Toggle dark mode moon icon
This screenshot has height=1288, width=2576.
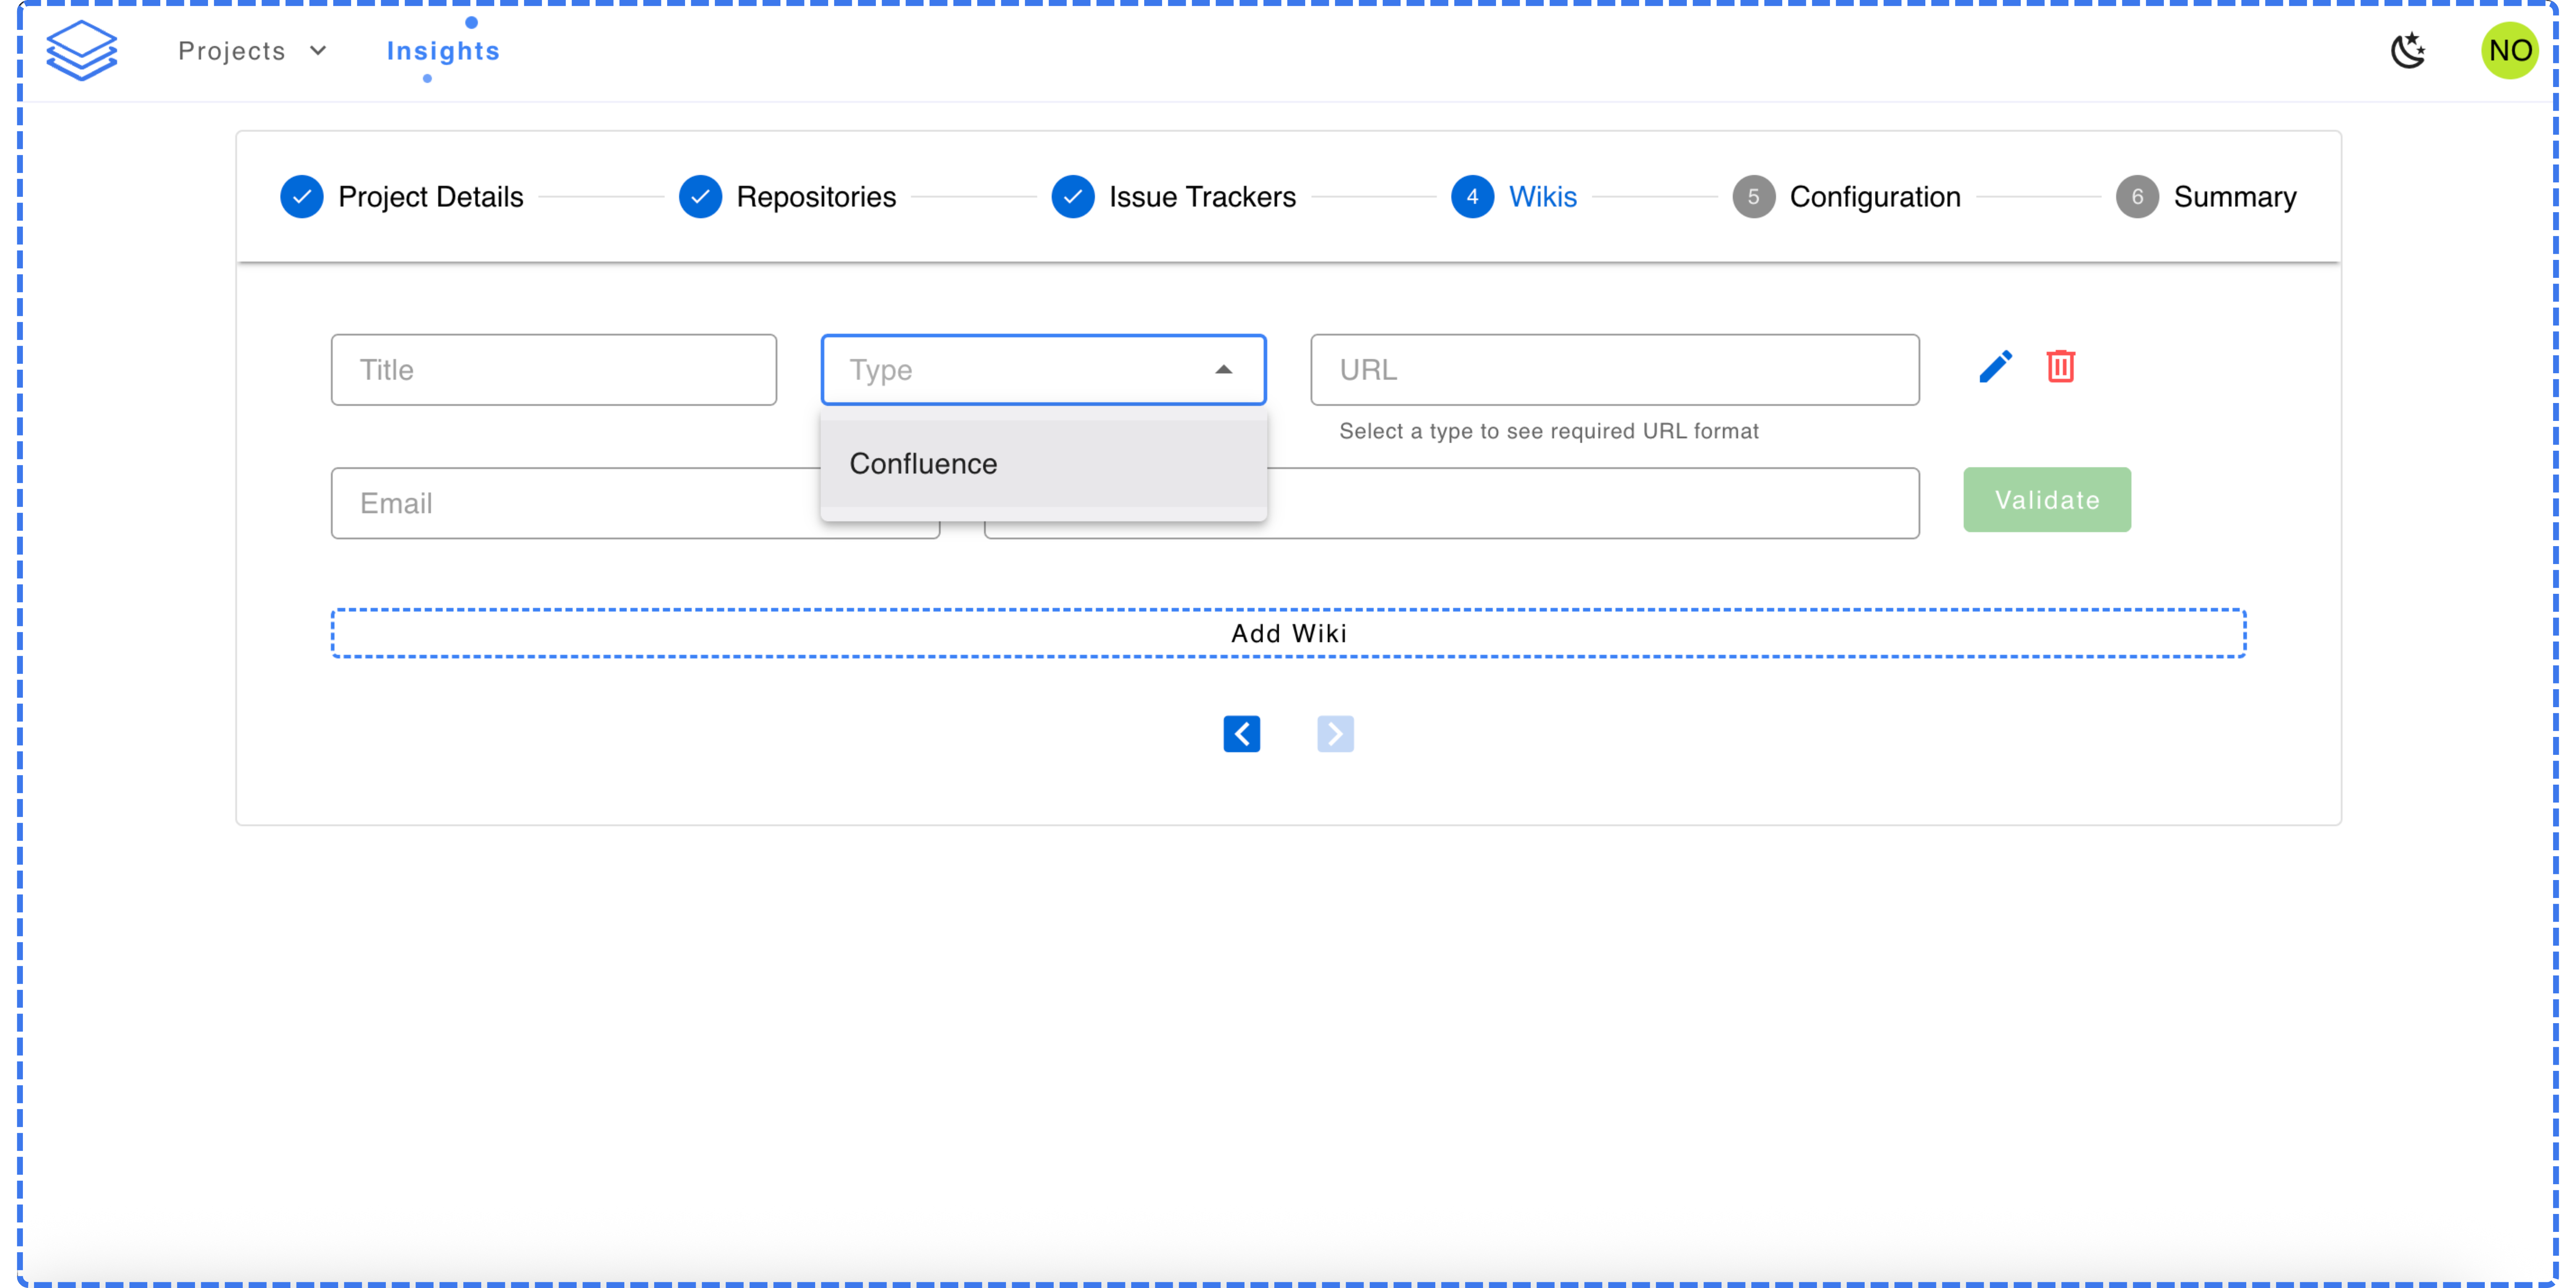coord(2408,50)
